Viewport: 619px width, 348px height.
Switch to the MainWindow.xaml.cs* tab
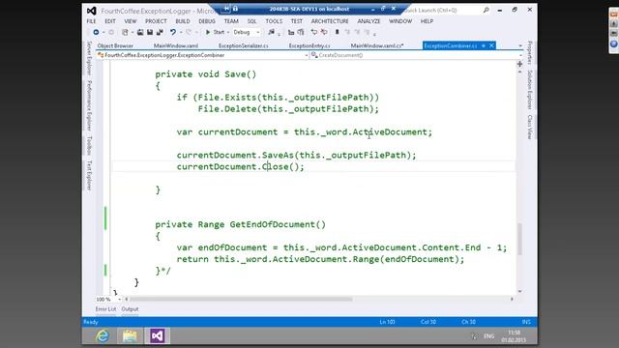(377, 45)
